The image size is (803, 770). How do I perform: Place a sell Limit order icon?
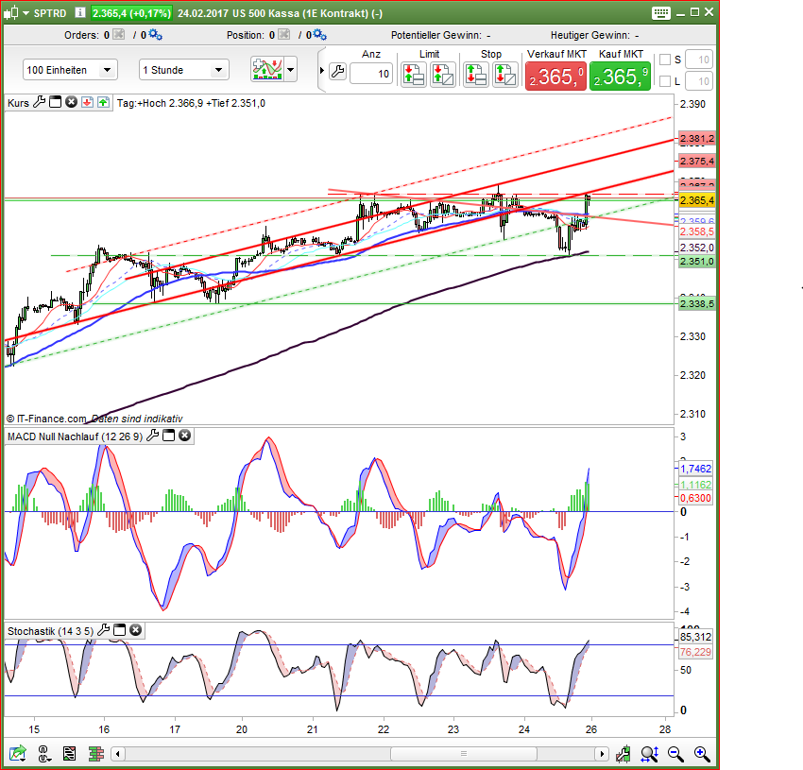(x=413, y=75)
